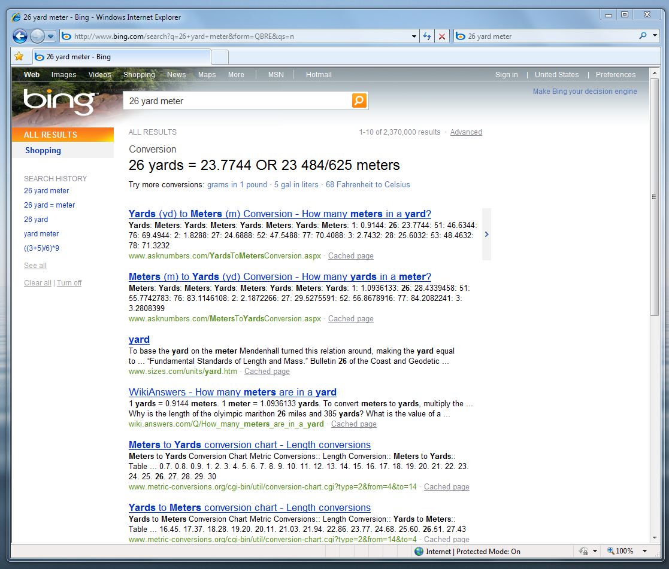Rerun '((3+5)/6)*9' from search history

point(41,248)
